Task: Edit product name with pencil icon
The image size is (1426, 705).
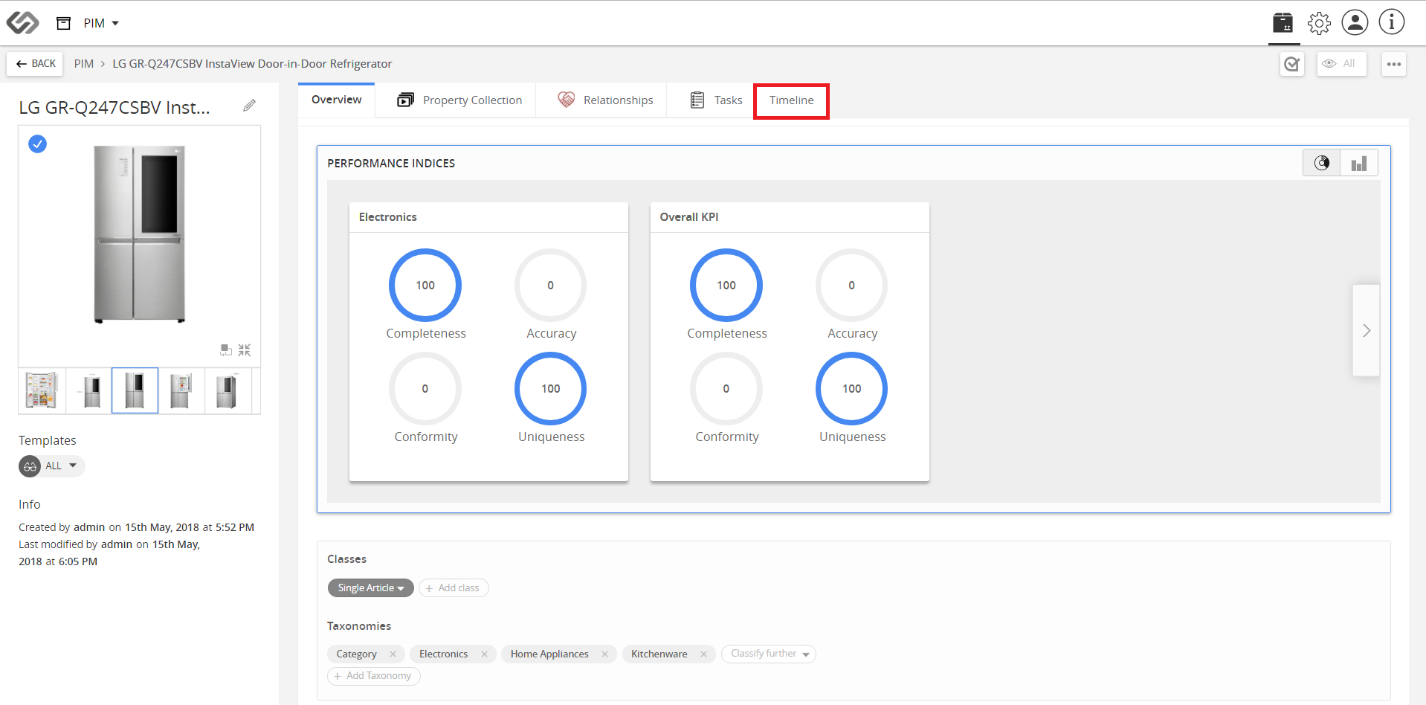Action: click(x=250, y=106)
